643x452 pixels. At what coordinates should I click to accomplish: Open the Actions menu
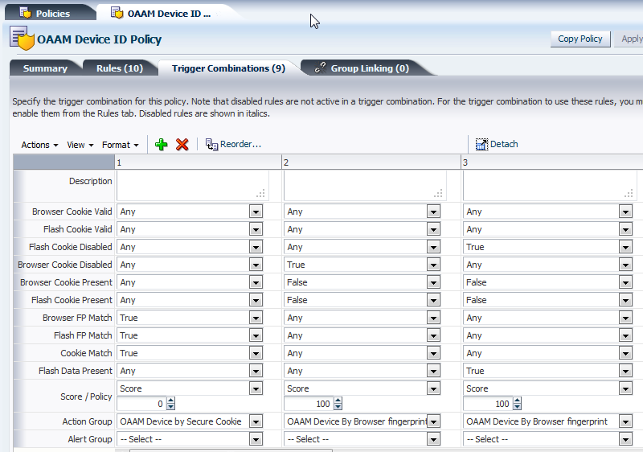point(39,145)
